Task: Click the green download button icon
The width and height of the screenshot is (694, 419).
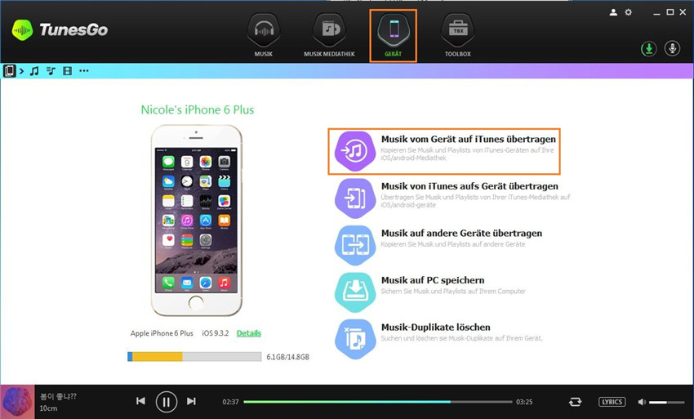Action: (x=649, y=48)
